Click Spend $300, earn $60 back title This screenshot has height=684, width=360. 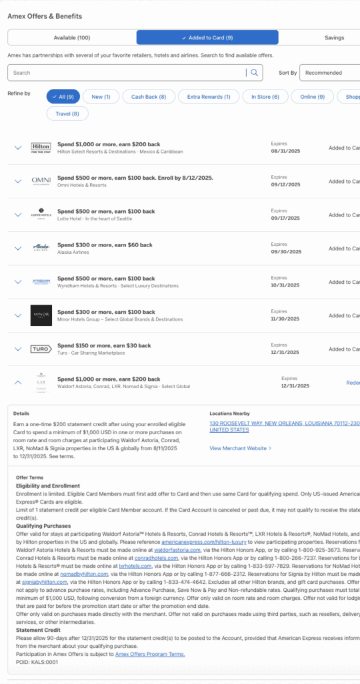[x=105, y=244]
